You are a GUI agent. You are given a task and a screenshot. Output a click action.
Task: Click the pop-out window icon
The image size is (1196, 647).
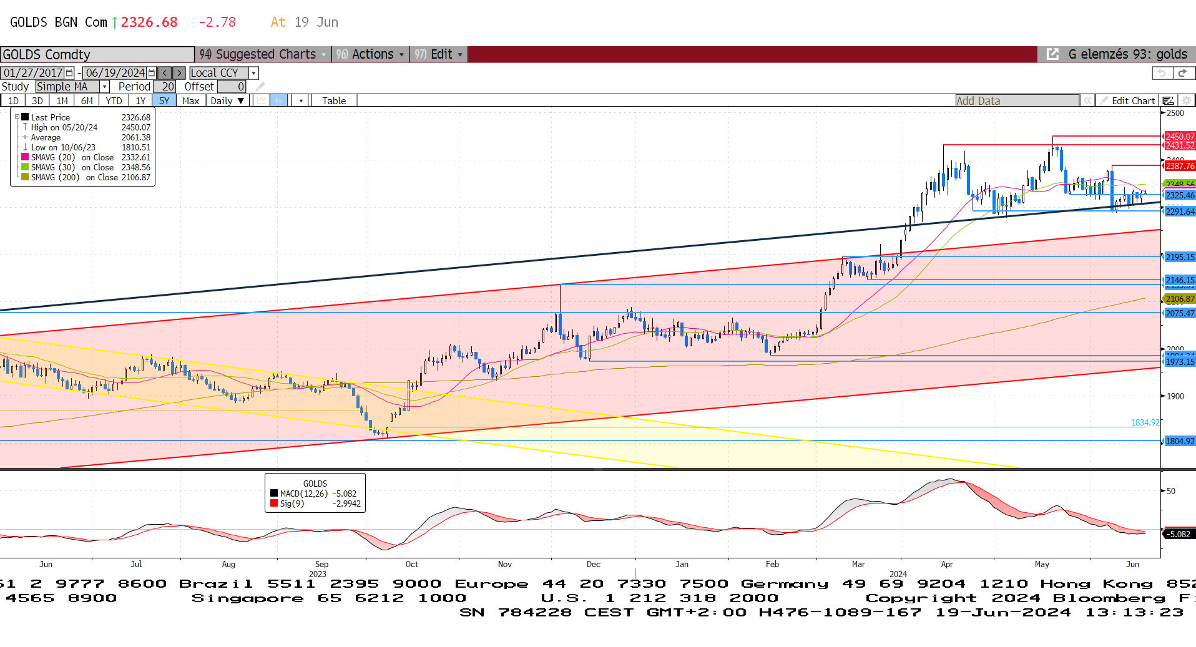[1052, 54]
